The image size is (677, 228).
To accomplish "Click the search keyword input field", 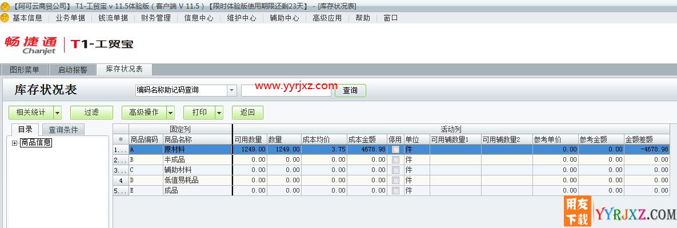I will pyautogui.click(x=286, y=90).
